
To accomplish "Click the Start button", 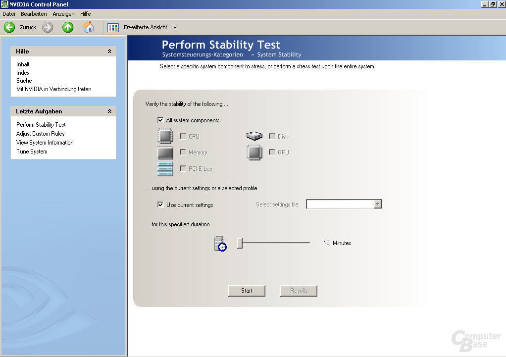I will [x=247, y=291].
